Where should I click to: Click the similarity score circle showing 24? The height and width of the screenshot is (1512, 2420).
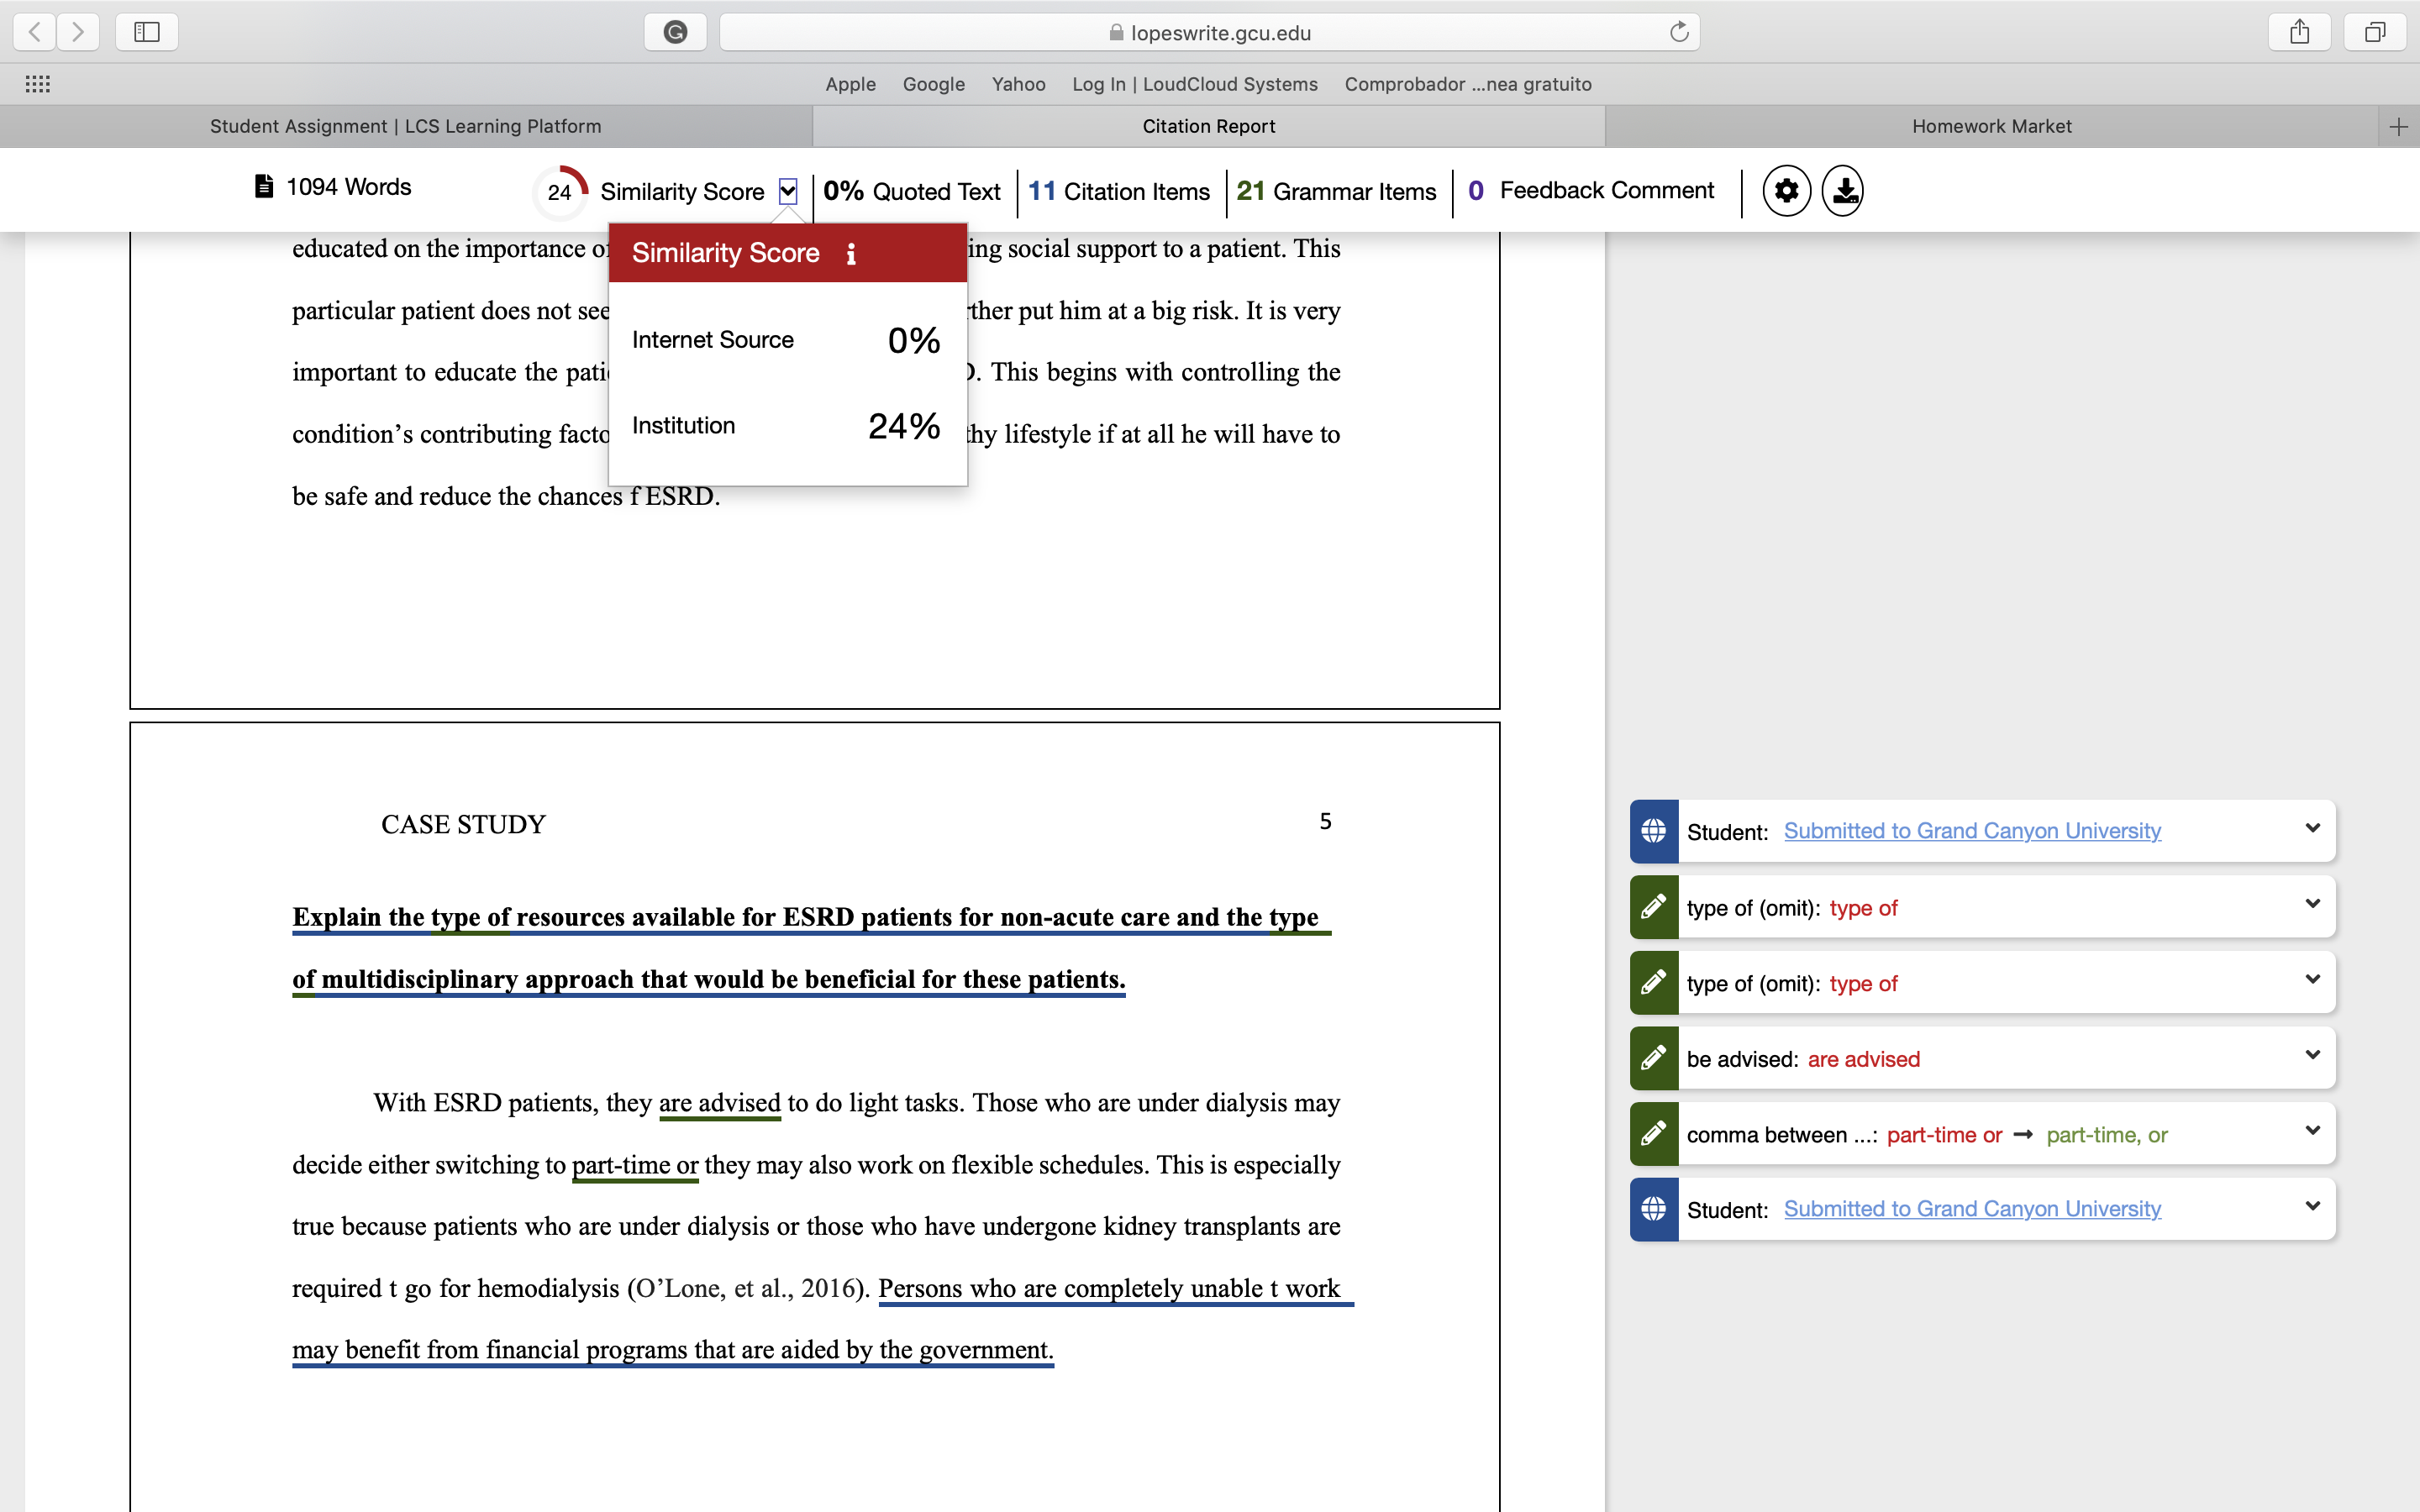(560, 191)
